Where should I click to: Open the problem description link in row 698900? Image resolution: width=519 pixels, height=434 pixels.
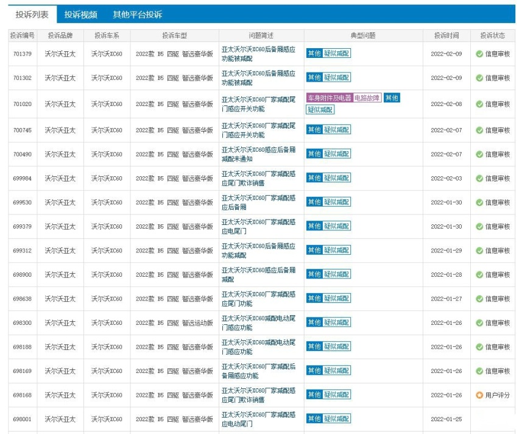(258, 275)
